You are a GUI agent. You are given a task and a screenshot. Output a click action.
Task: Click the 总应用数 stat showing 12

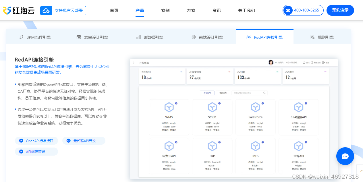pos(306,76)
